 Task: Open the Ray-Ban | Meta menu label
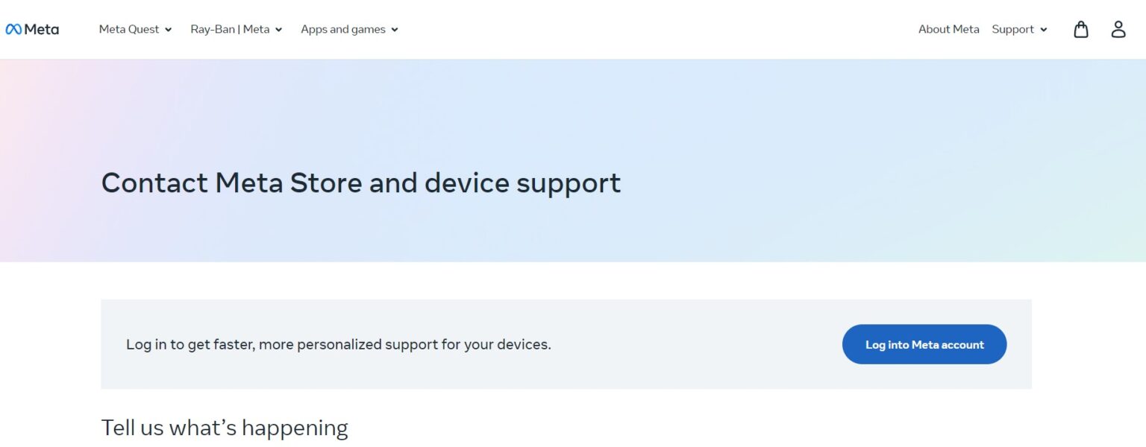point(230,30)
